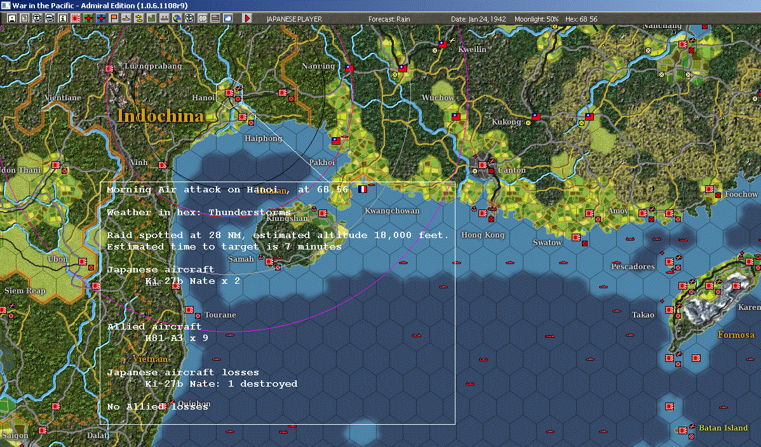The width and height of the screenshot is (761, 447).
Task: Click the 'Formosa' region label
Action: [736, 335]
